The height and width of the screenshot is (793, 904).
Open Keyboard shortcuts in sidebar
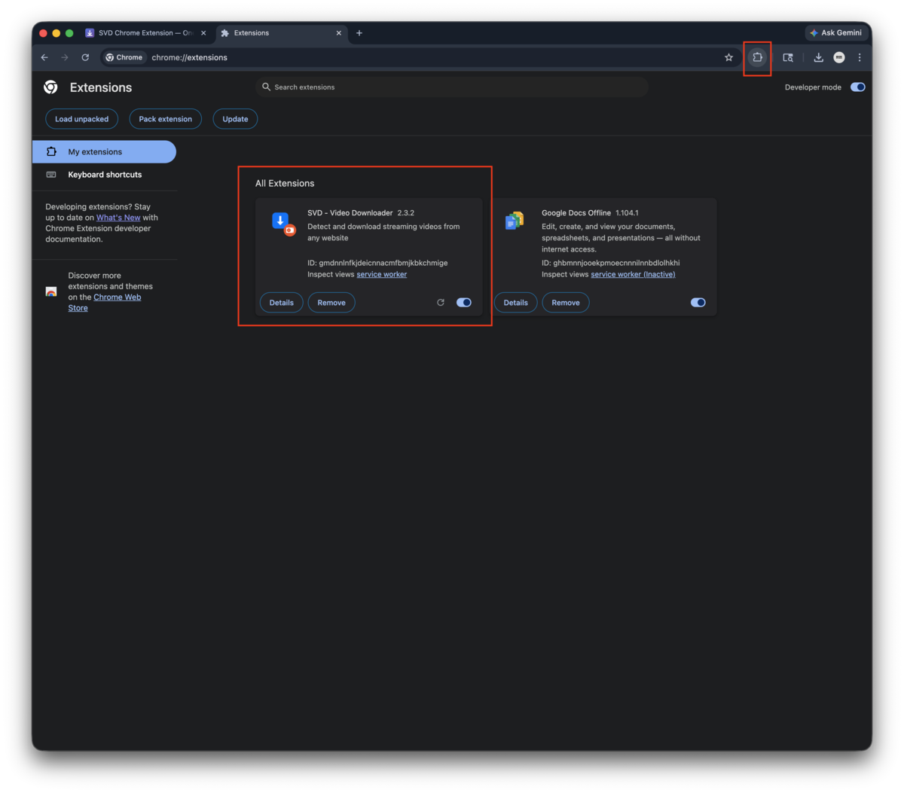(x=104, y=175)
